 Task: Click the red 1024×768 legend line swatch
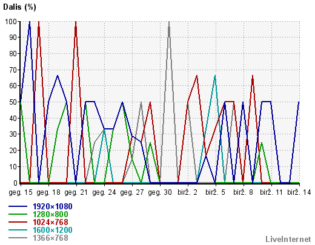coord(18,222)
